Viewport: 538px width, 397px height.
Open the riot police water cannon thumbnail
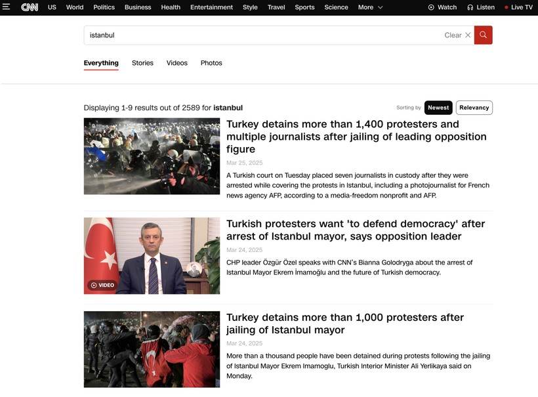pos(152,156)
